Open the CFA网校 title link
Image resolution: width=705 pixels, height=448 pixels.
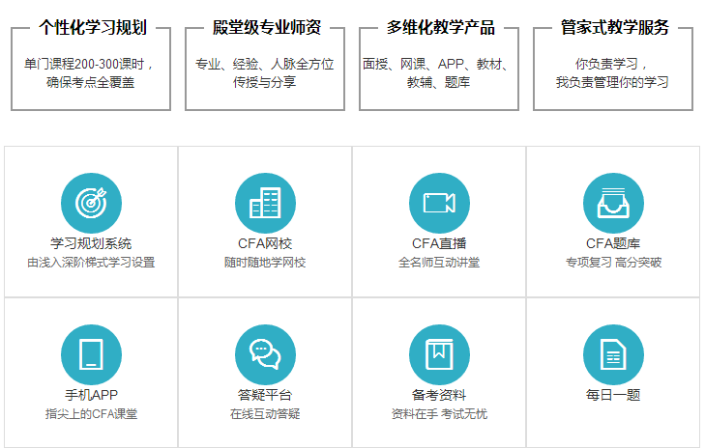(265, 243)
